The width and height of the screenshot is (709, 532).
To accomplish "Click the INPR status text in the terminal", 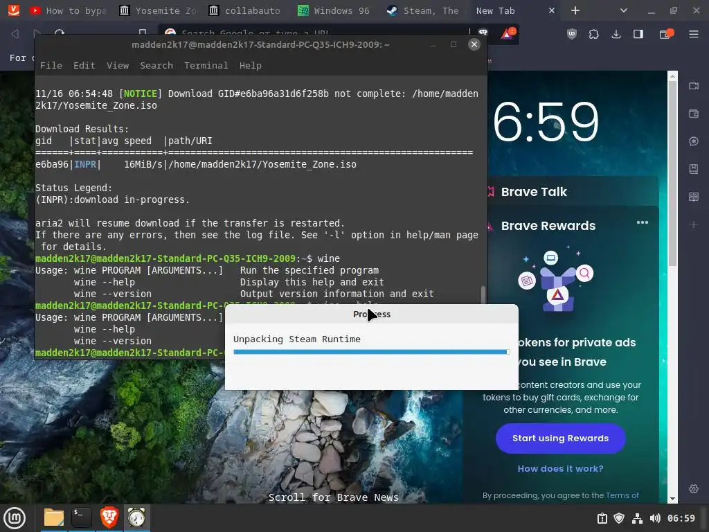I will pos(85,164).
